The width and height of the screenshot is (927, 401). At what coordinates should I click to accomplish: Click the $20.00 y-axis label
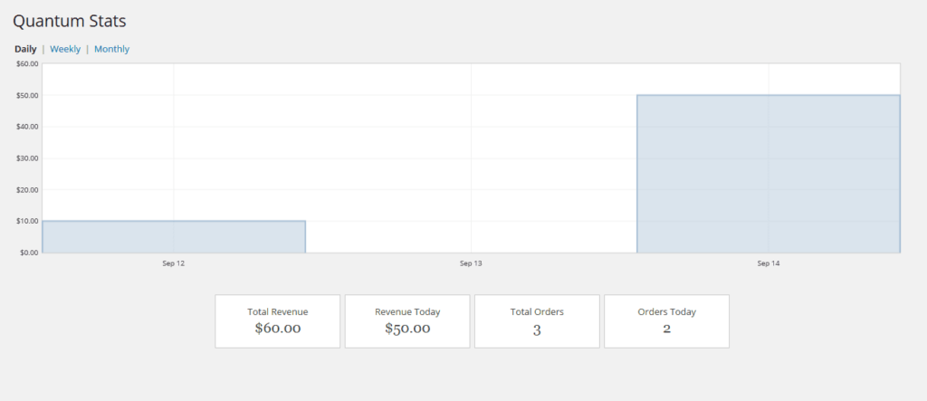[x=28, y=190]
